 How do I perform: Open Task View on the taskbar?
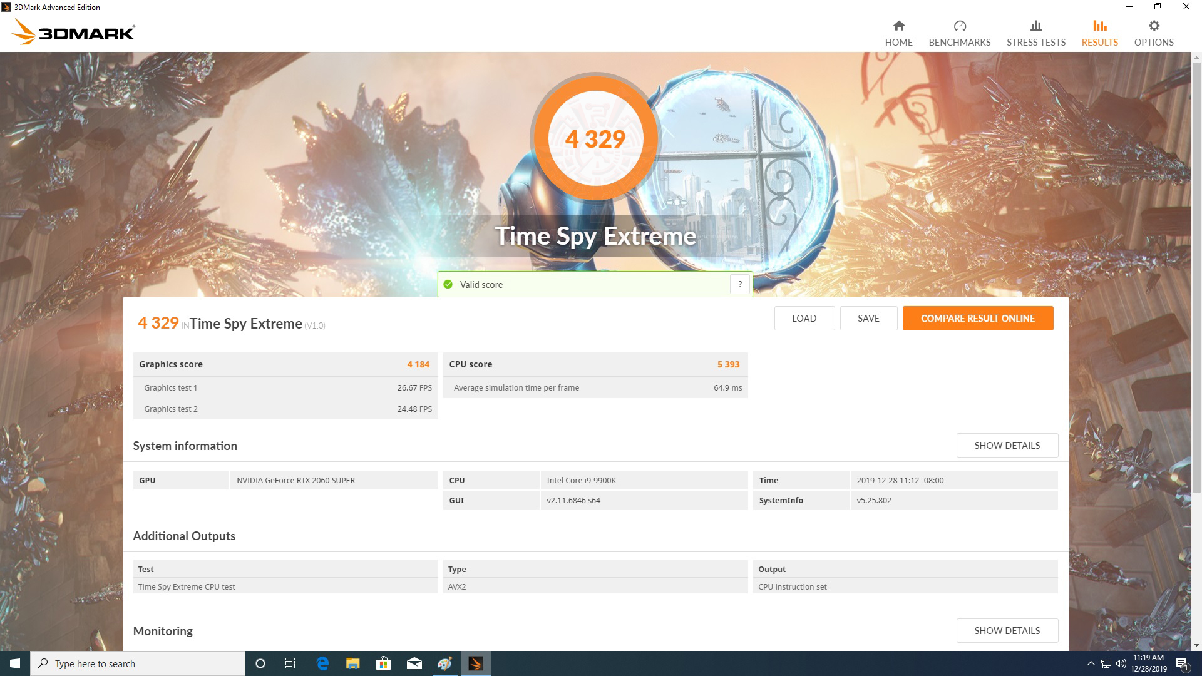point(290,663)
